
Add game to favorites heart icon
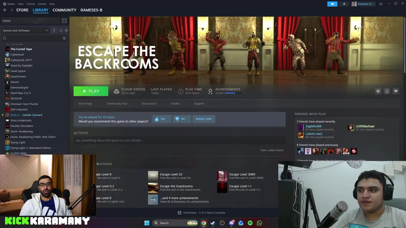pyautogui.click(x=396, y=91)
